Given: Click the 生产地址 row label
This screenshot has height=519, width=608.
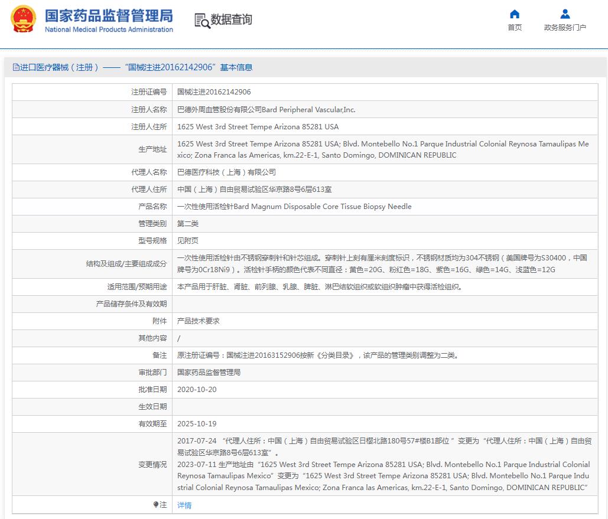Looking at the screenshot, I should (152, 149).
